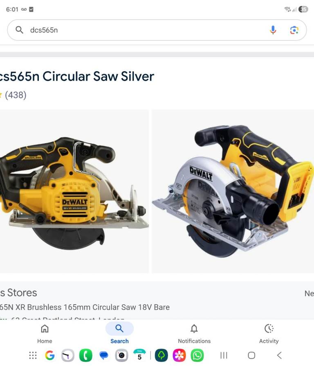Image resolution: width=314 pixels, height=366 pixels.
Task: Open the left DeWalt saw product image
Action: (74, 191)
